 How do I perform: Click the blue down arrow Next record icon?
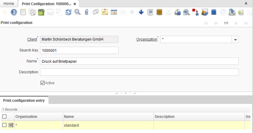tap(141, 12)
